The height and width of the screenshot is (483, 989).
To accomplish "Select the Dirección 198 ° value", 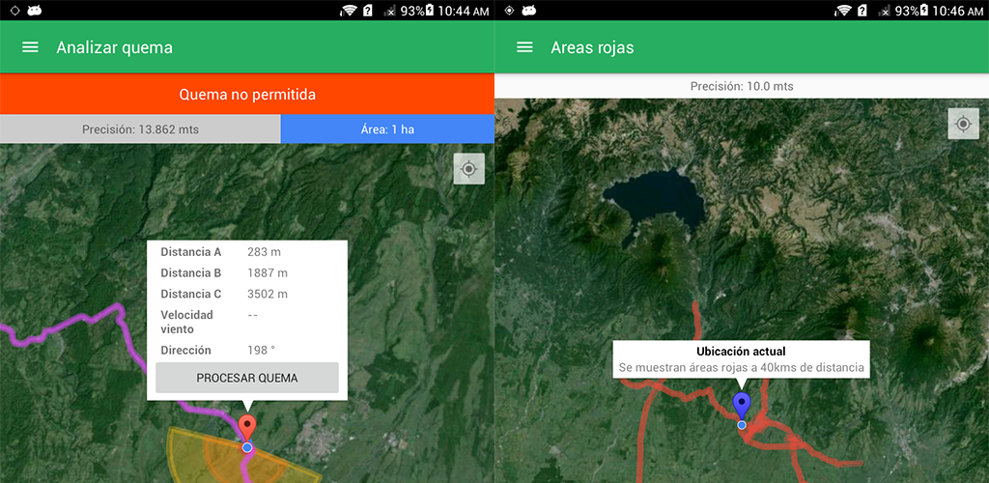I will point(262,350).
